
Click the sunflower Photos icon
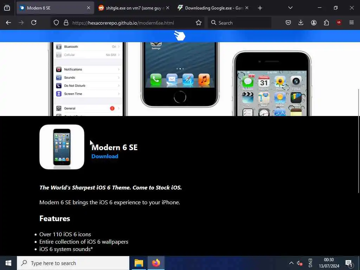pyautogui.click(x=280, y=81)
